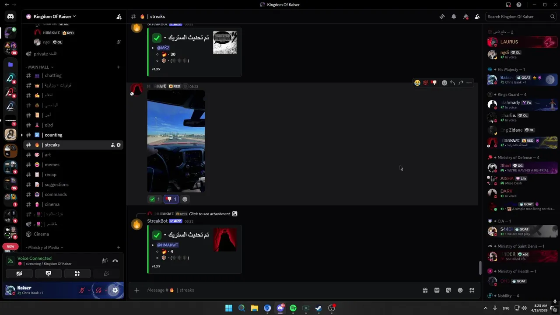560x315 pixels.
Task: Toggle microphone mute in user panel
Action: (82, 290)
